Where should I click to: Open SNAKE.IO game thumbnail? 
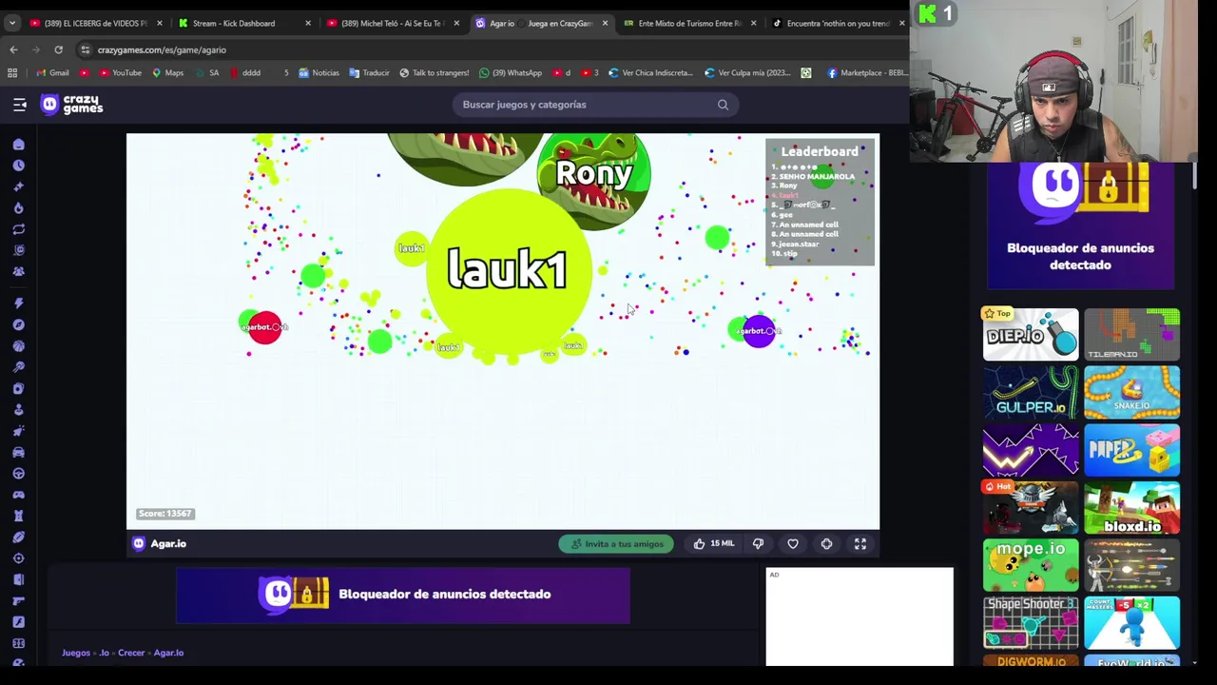[x=1131, y=392]
